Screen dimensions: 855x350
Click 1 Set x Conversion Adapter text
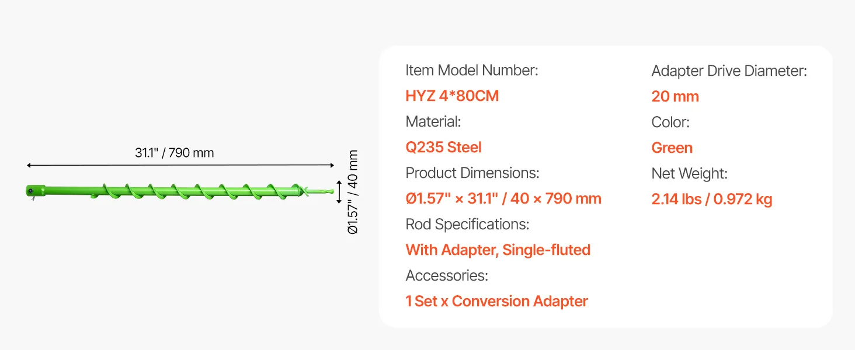(x=496, y=301)
